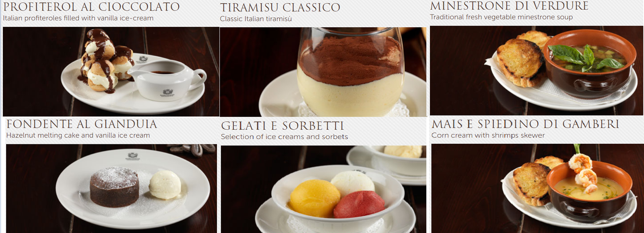Click the 'Classic Italian tiramisù' description

pos(256,19)
